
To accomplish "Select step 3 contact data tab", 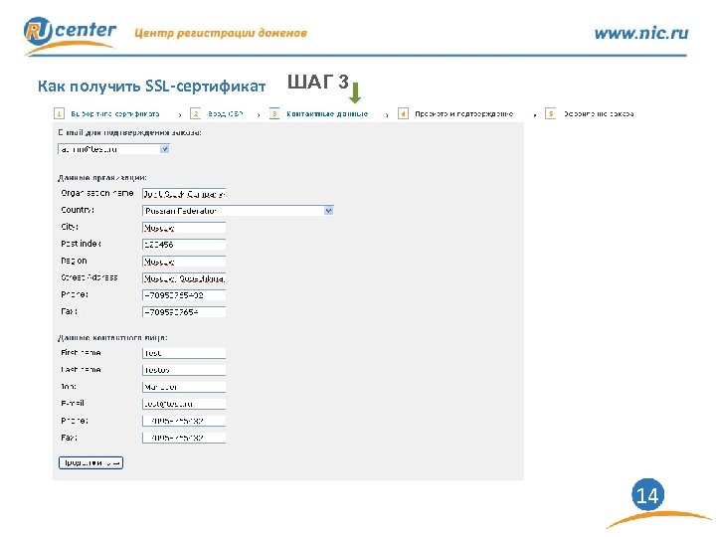I will (327, 113).
